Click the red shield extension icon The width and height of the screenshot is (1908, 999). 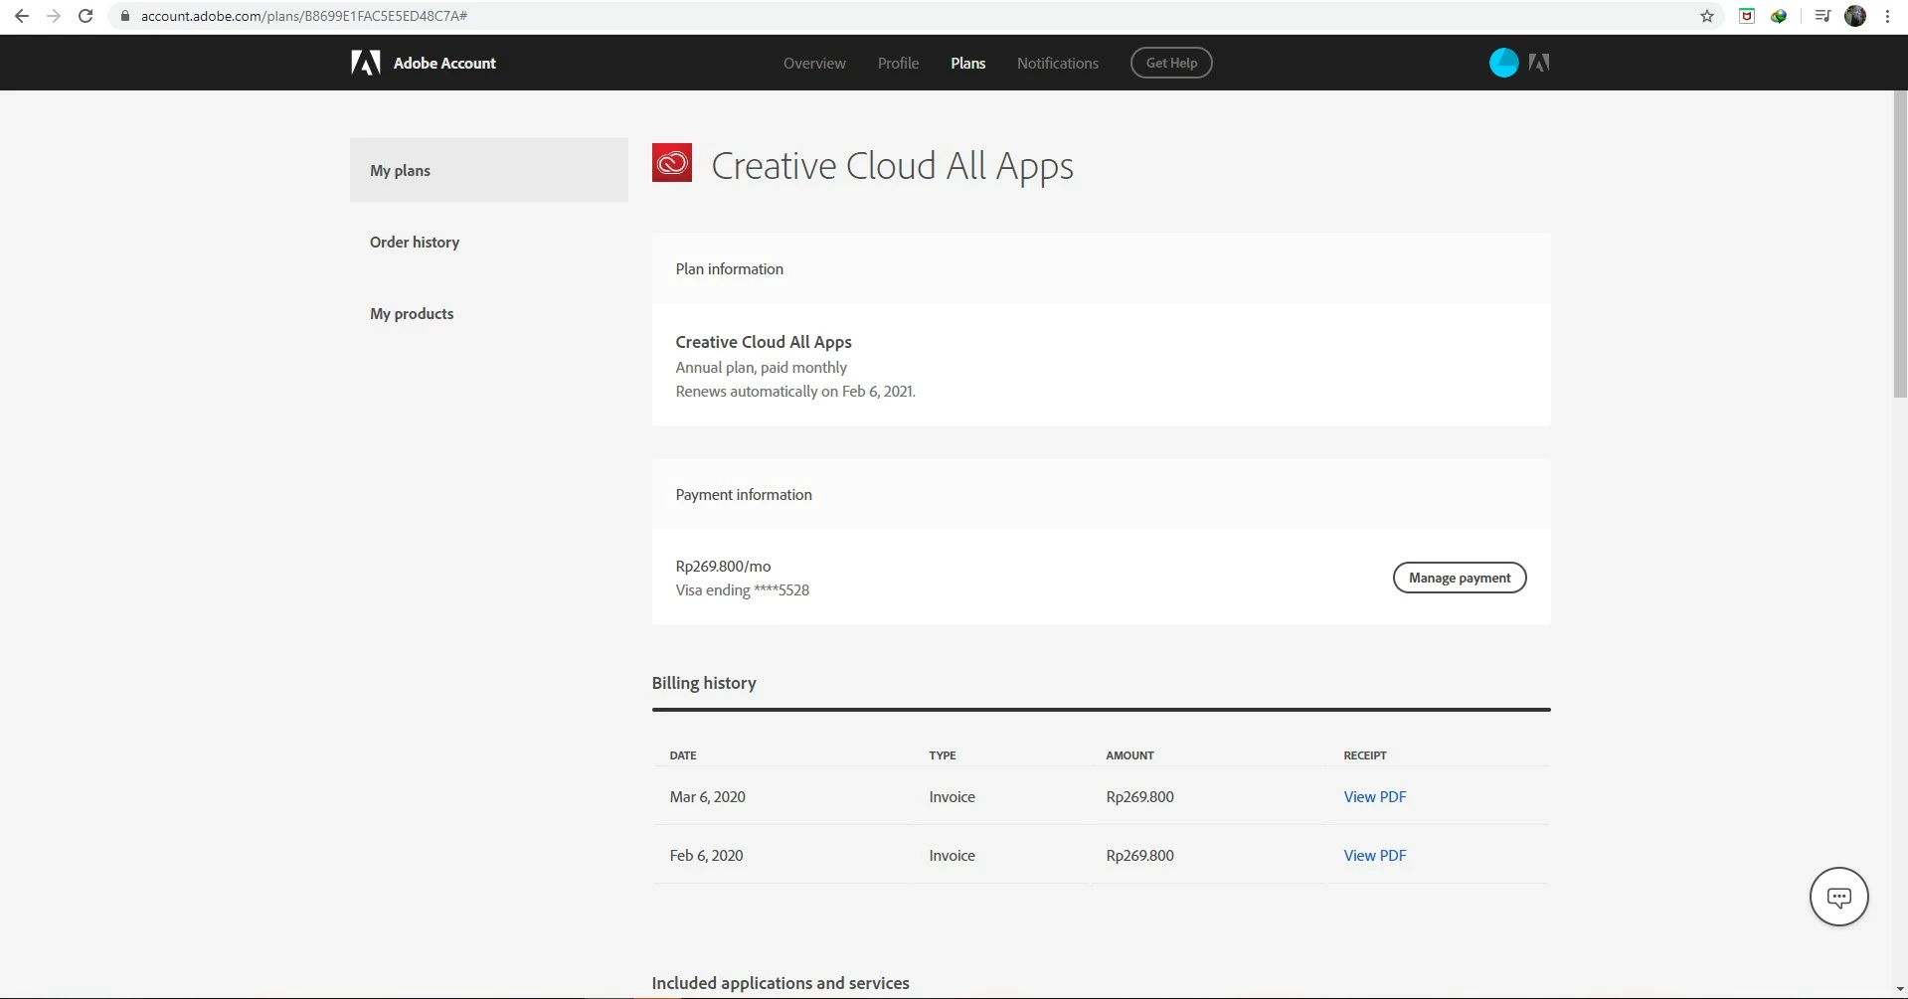tap(1747, 16)
